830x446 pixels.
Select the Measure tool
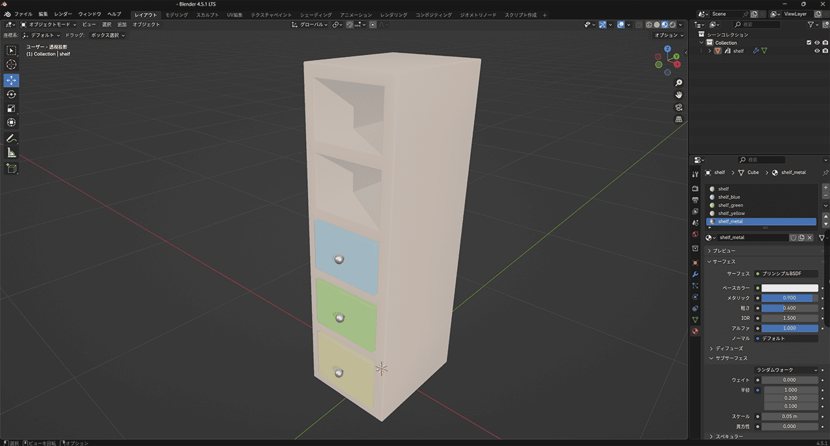(12, 153)
